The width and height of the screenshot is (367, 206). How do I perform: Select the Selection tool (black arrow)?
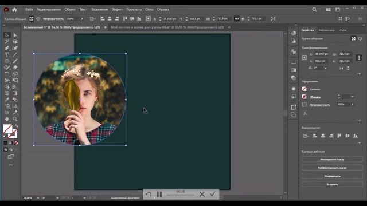click(7, 35)
